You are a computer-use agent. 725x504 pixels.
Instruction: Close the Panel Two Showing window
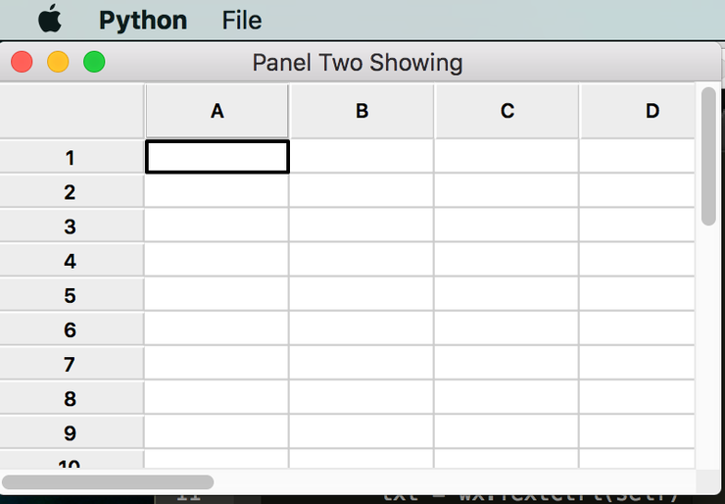[x=22, y=63]
